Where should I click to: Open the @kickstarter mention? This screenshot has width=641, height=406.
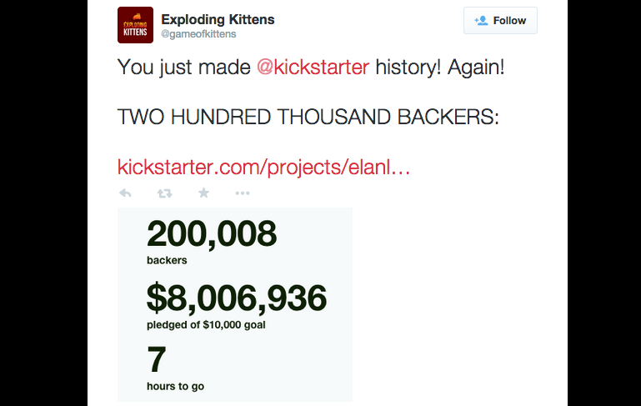(x=313, y=67)
